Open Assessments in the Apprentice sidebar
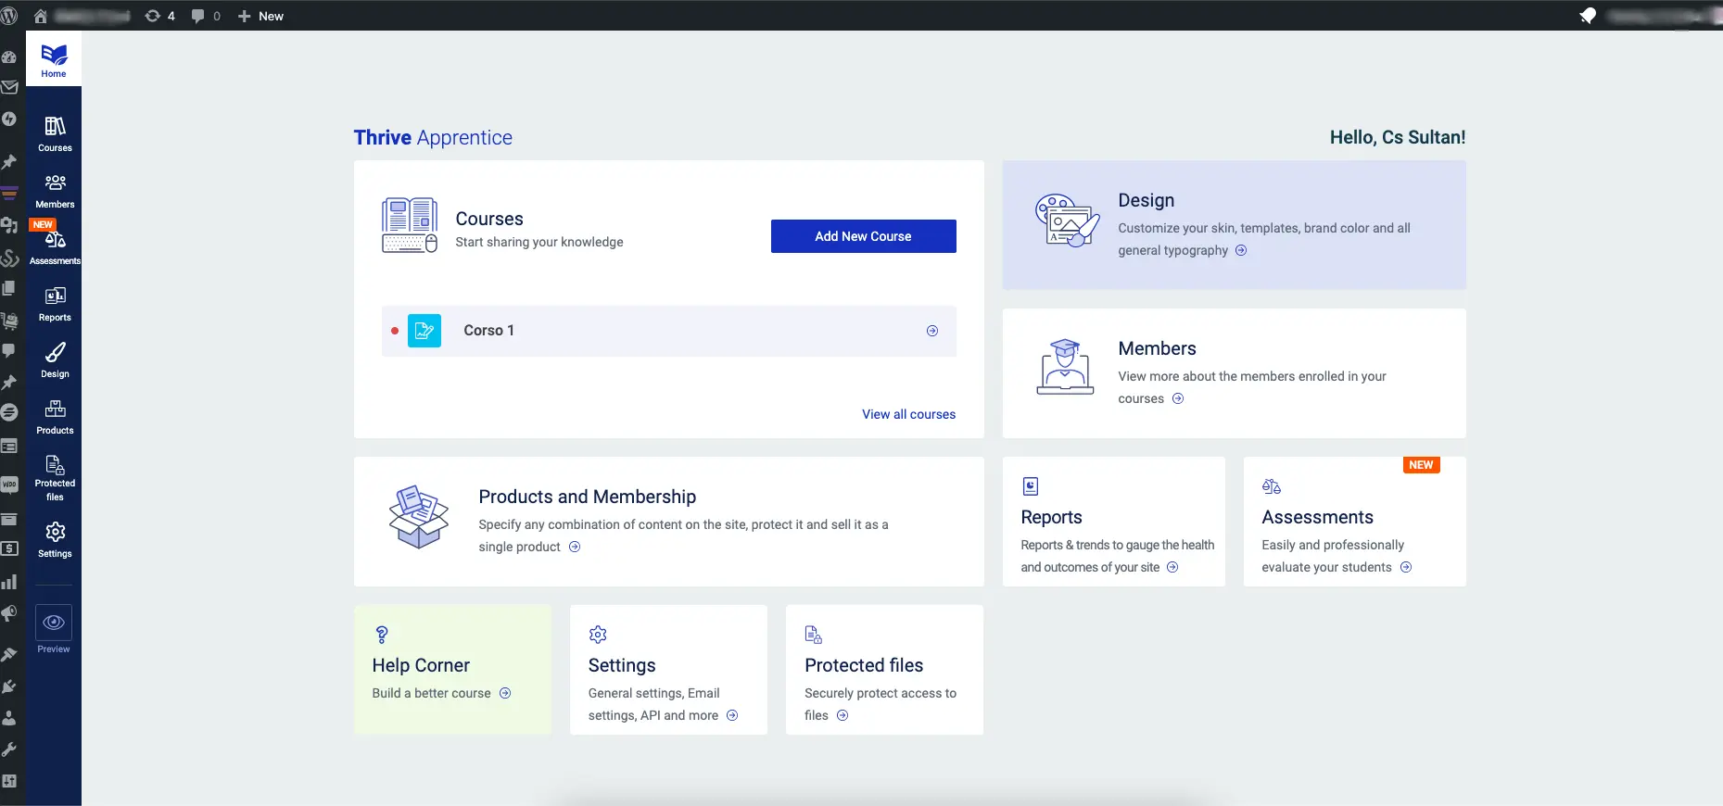This screenshot has width=1723, height=806. point(55,247)
